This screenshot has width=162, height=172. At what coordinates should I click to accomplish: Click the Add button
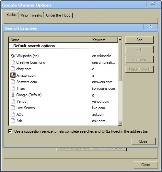pyautogui.click(x=139, y=40)
